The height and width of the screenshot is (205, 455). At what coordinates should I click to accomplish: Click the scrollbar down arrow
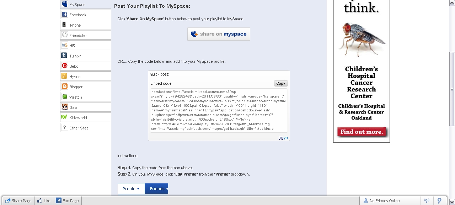(452, 202)
